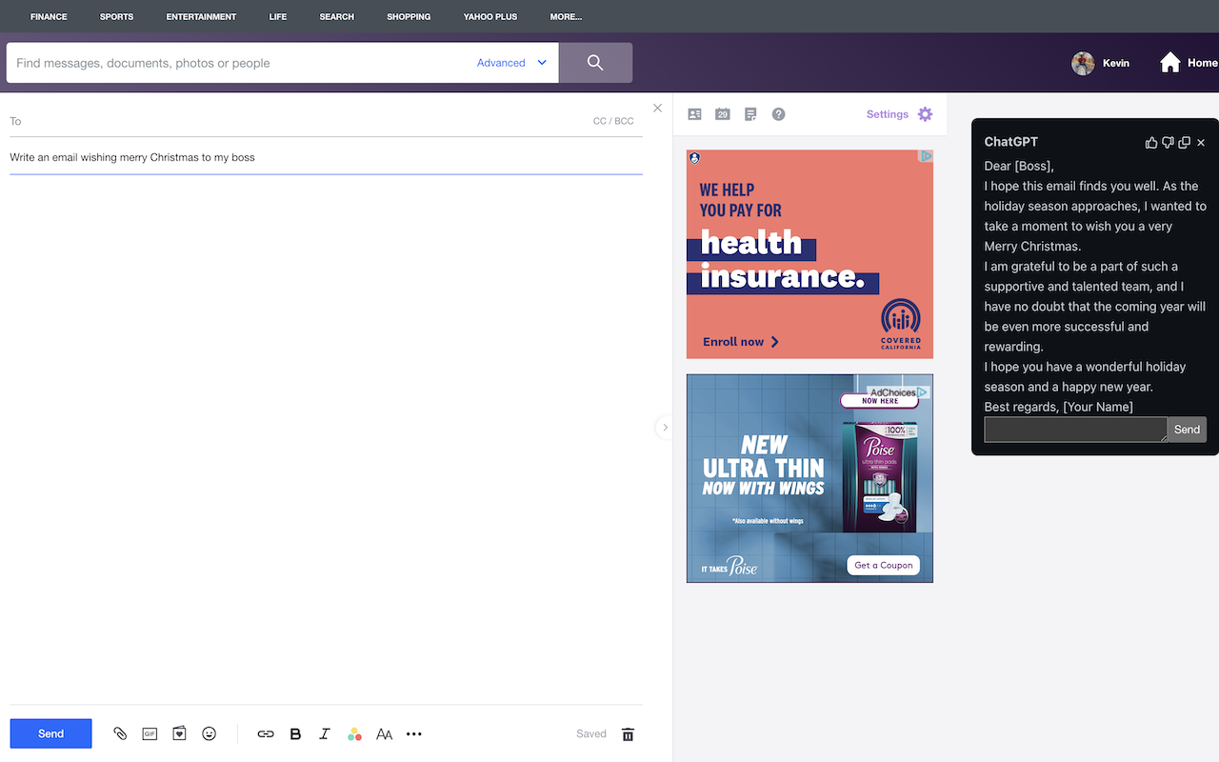Open the Finance menu item
Viewport: 1219px width, 762px height.
tap(49, 16)
